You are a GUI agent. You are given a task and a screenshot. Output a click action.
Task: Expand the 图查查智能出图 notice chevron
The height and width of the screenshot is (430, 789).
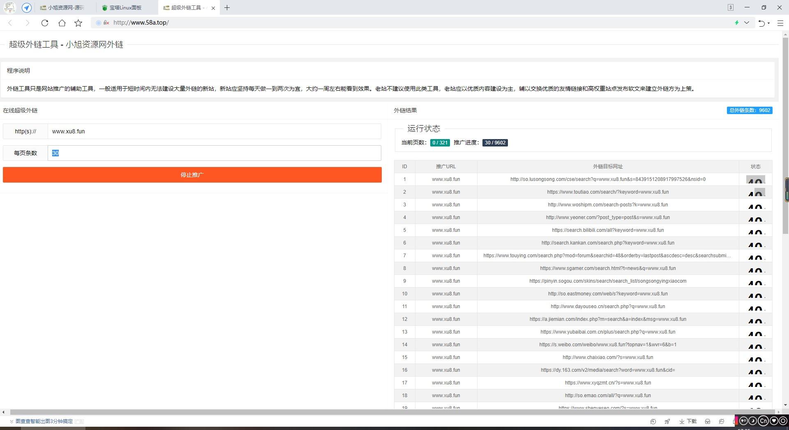pos(12,421)
